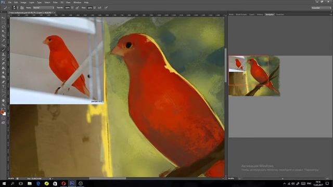
Task: Click the Photoshop Ps logo
Action: pyautogui.click(x=3, y=2)
